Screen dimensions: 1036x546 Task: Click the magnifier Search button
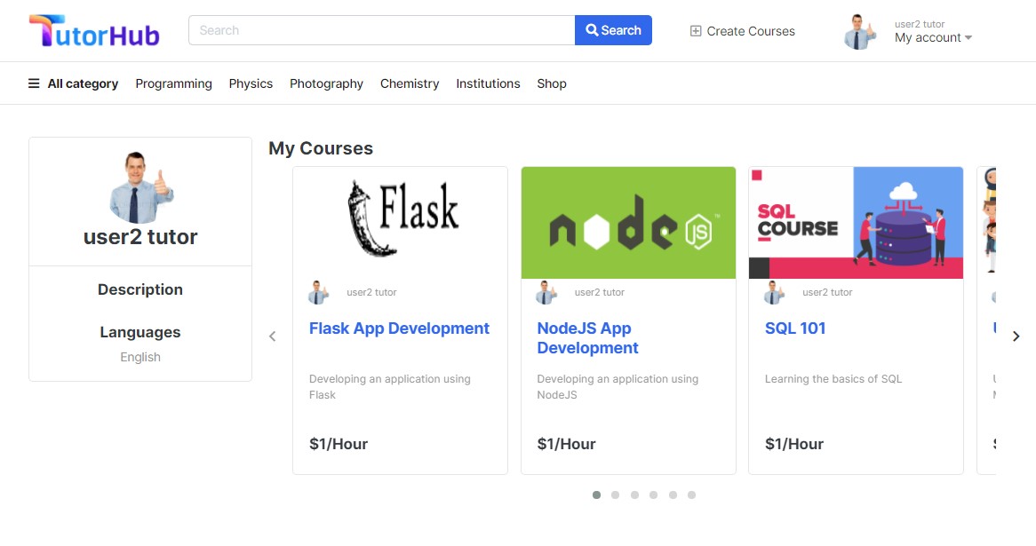[613, 30]
